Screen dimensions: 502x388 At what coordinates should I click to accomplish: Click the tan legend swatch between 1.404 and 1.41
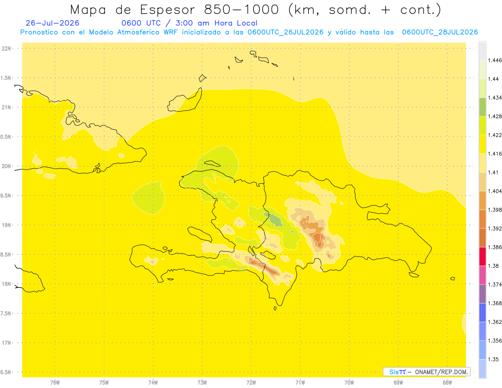click(x=482, y=182)
